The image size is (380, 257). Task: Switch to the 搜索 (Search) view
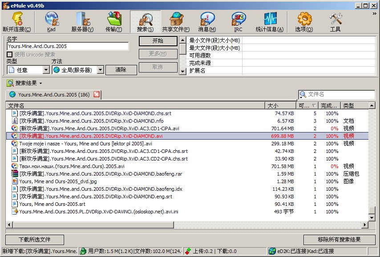pos(144,21)
